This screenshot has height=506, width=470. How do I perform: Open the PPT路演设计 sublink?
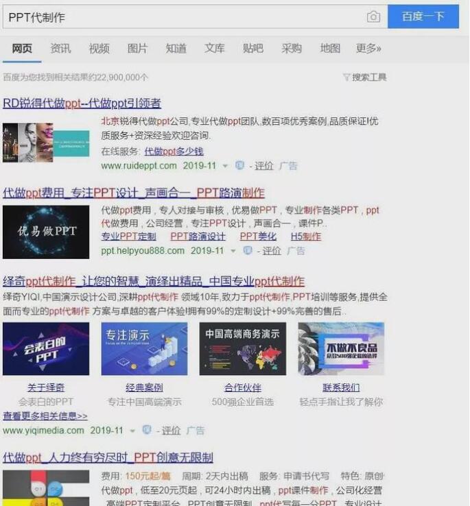[198, 237]
